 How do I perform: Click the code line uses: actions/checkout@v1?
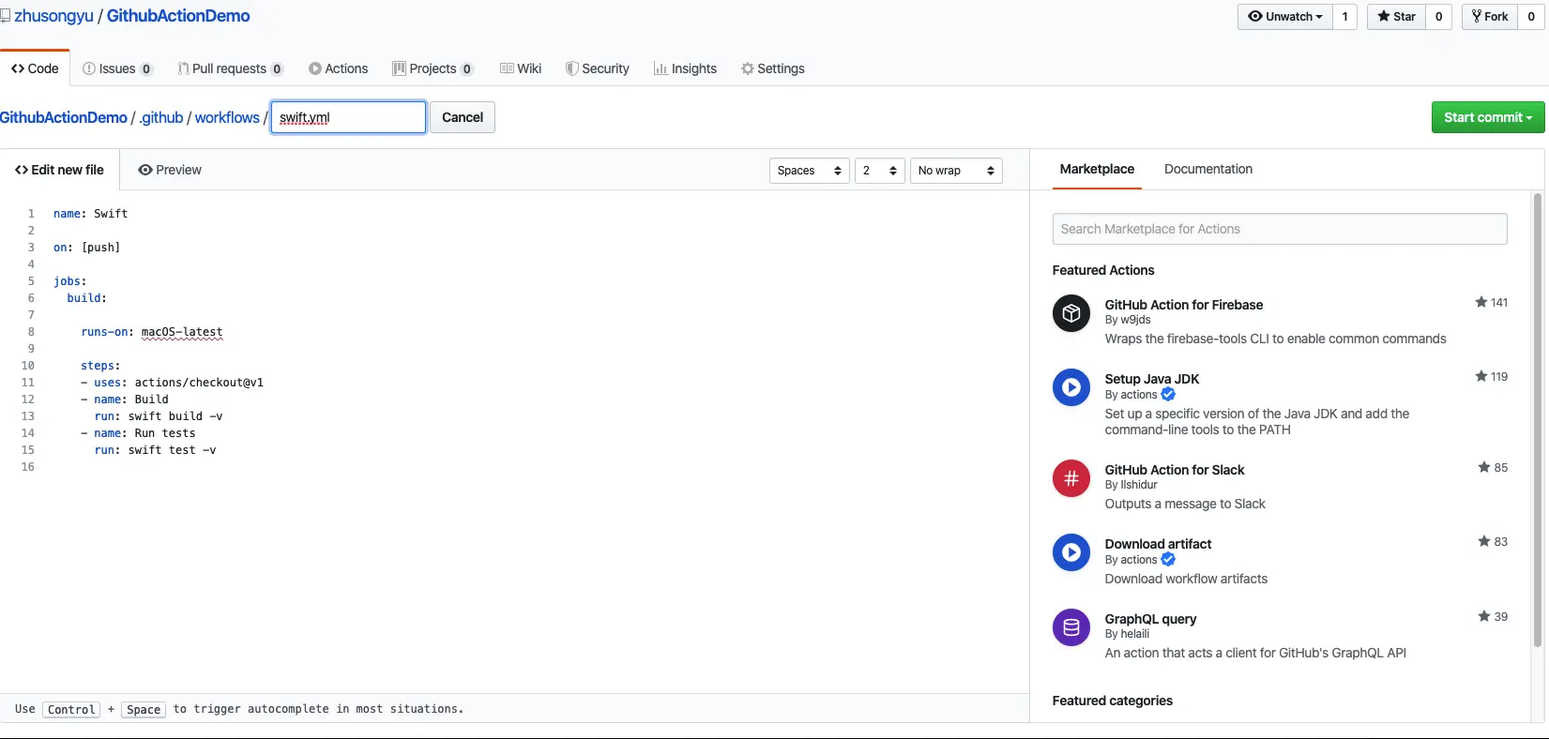(x=172, y=383)
